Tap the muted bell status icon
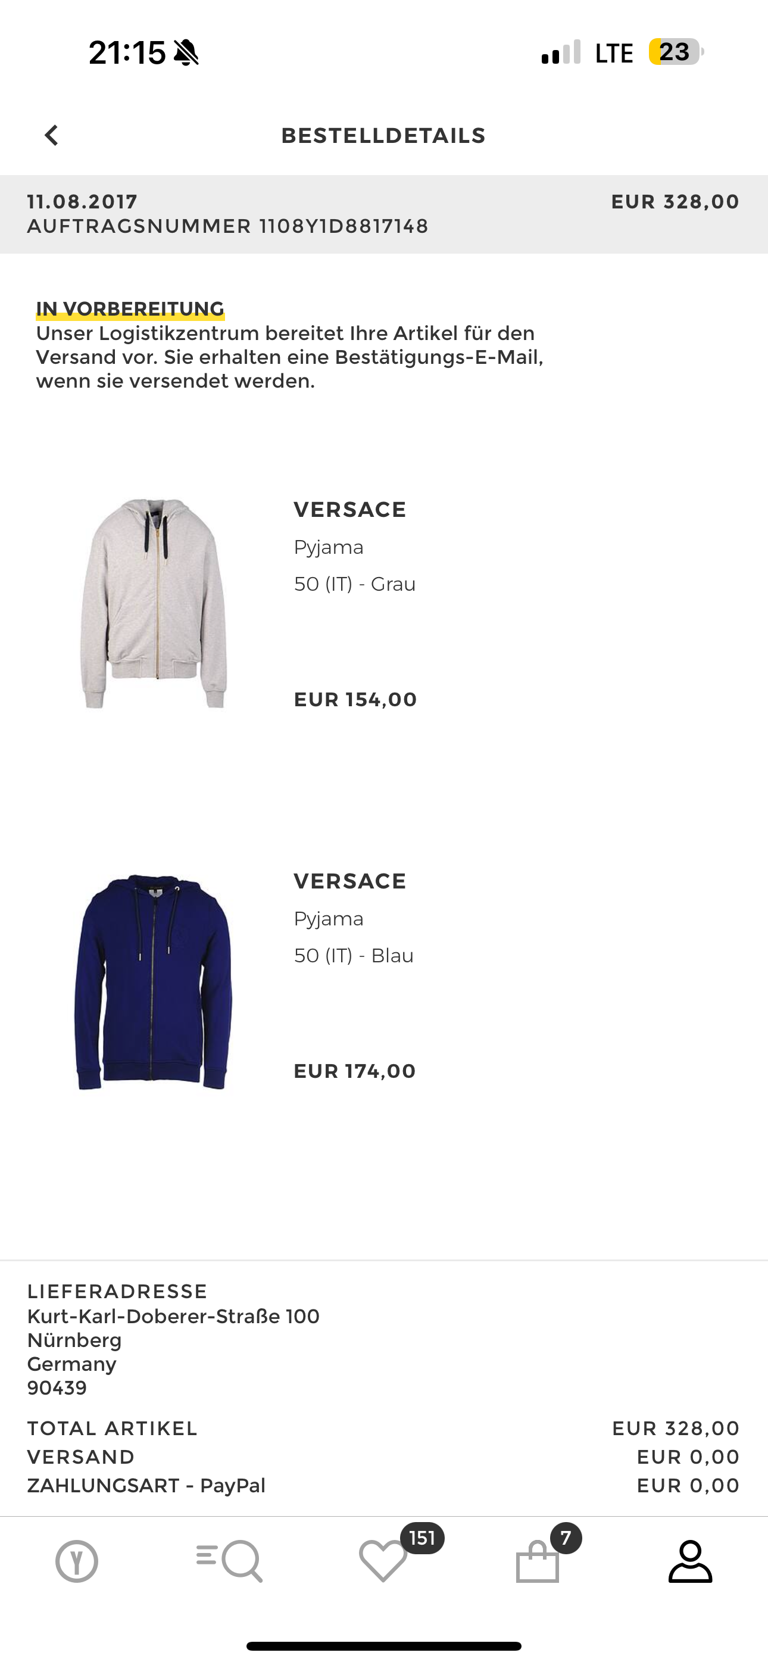 pyautogui.click(x=186, y=52)
